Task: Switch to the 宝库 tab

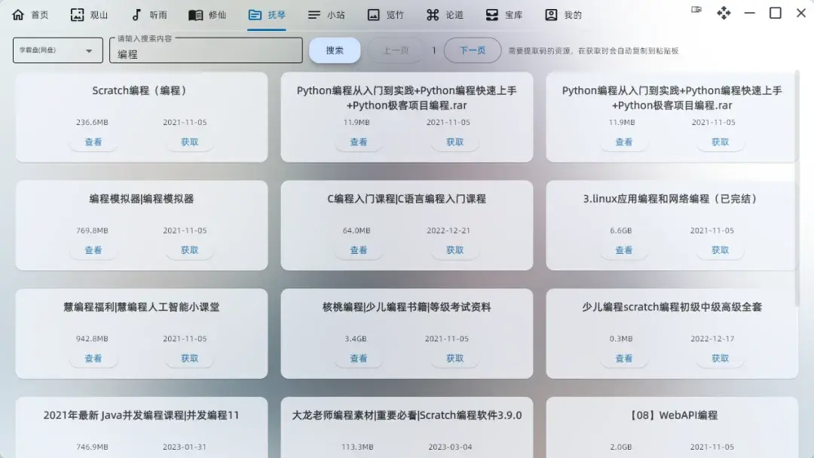Action: pos(500,14)
